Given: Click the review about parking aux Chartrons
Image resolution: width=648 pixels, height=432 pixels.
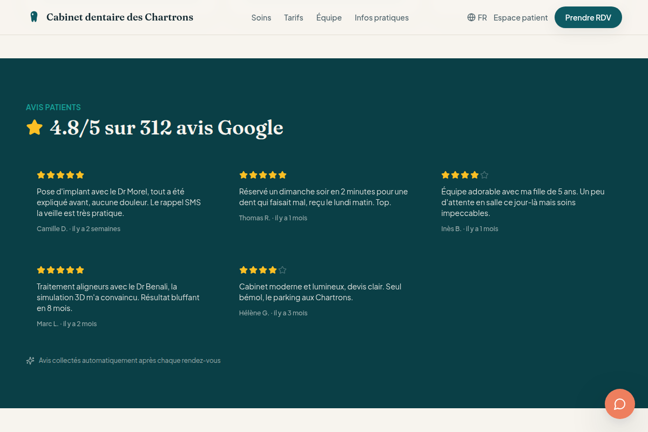Looking at the screenshot, I should (x=320, y=292).
